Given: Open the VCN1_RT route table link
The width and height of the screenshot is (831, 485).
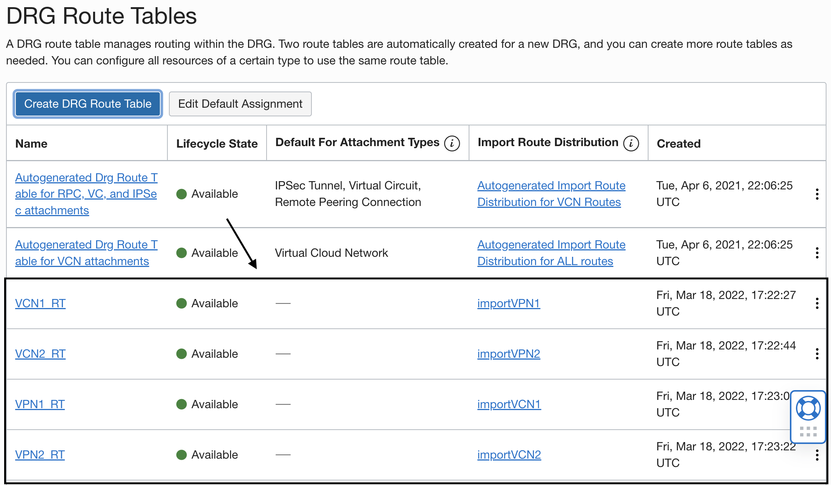Looking at the screenshot, I should point(40,303).
